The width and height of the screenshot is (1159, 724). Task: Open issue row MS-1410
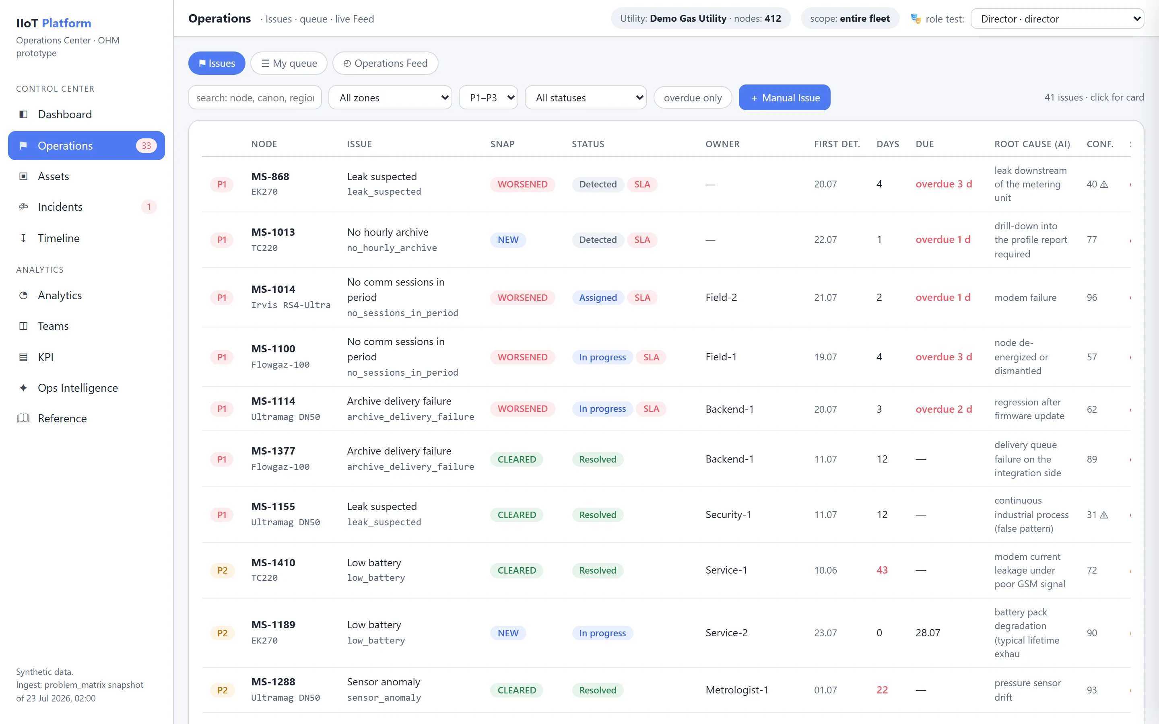click(666, 570)
